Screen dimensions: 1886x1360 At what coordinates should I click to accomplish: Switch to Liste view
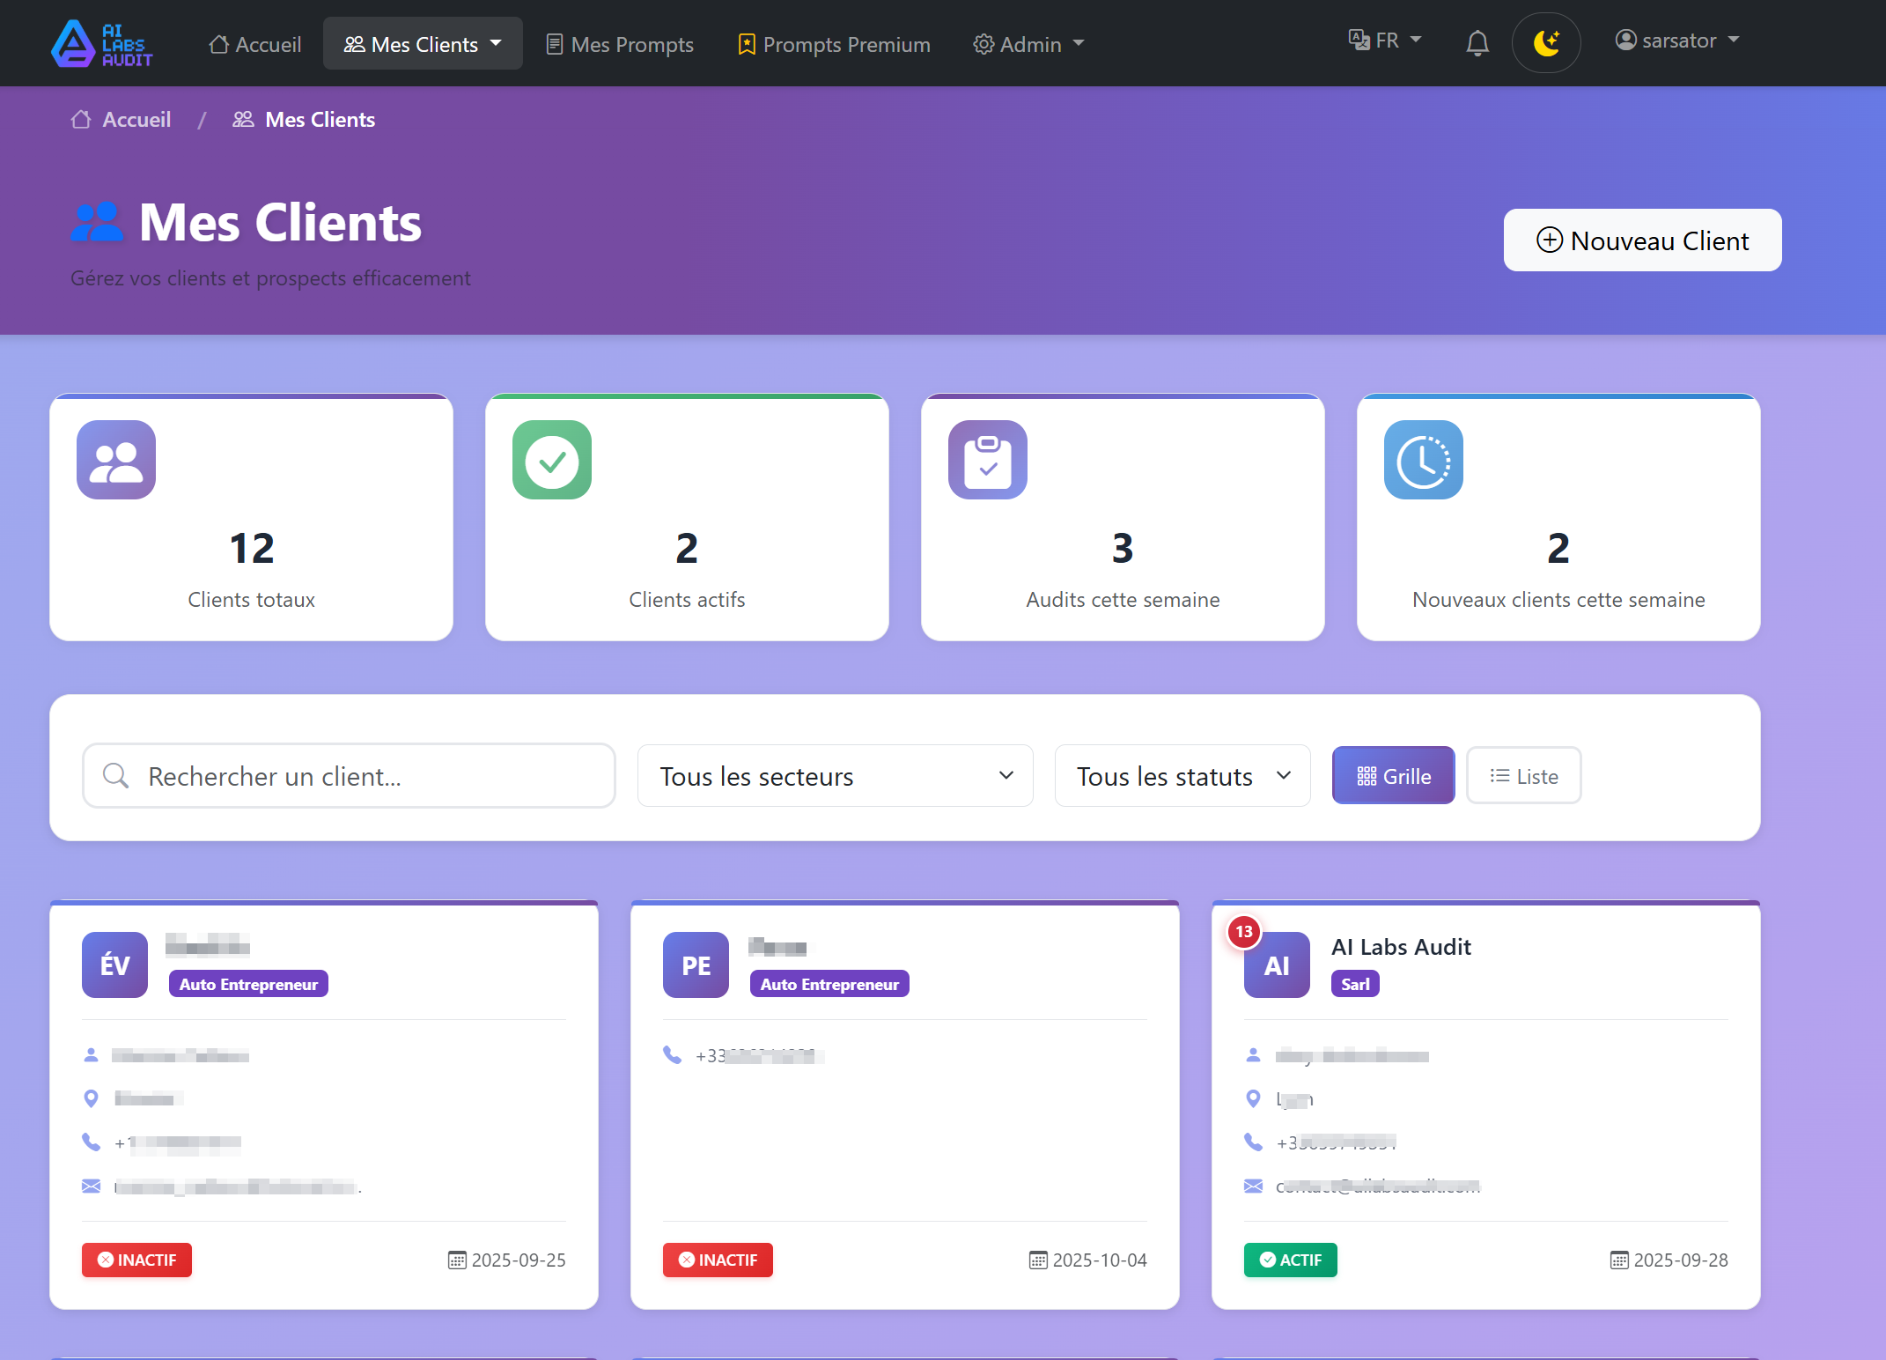[x=1523, y=776]
